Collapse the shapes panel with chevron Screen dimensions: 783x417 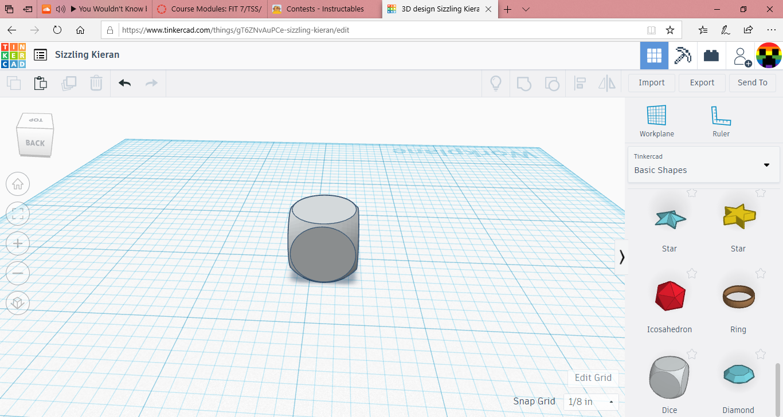tap(622, 257)
